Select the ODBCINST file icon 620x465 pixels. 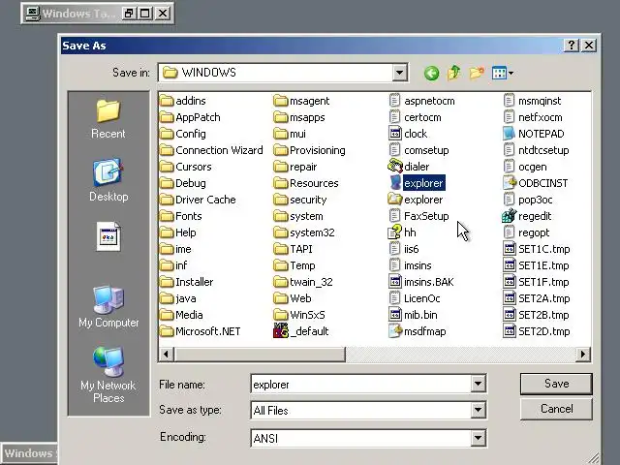coord(510,183)
